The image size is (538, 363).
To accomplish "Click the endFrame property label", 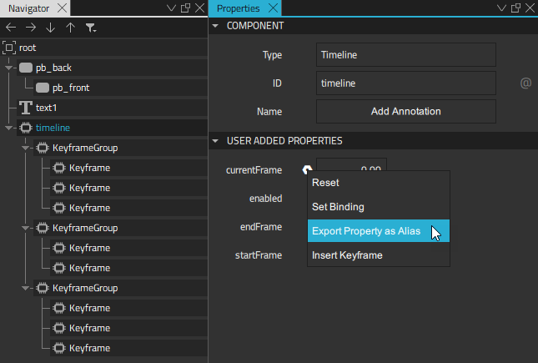I will pyautogui.click(x=261, y=227).
